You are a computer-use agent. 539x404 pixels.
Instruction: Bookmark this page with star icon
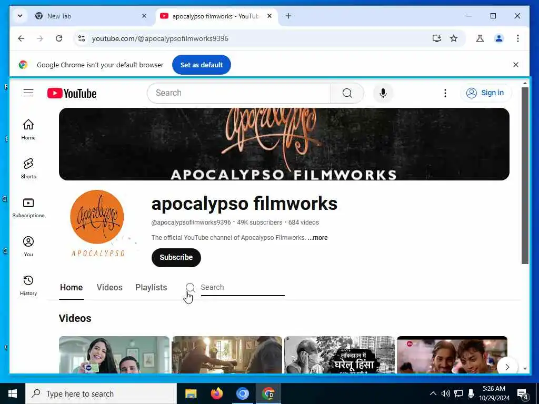tap(454, 38)
